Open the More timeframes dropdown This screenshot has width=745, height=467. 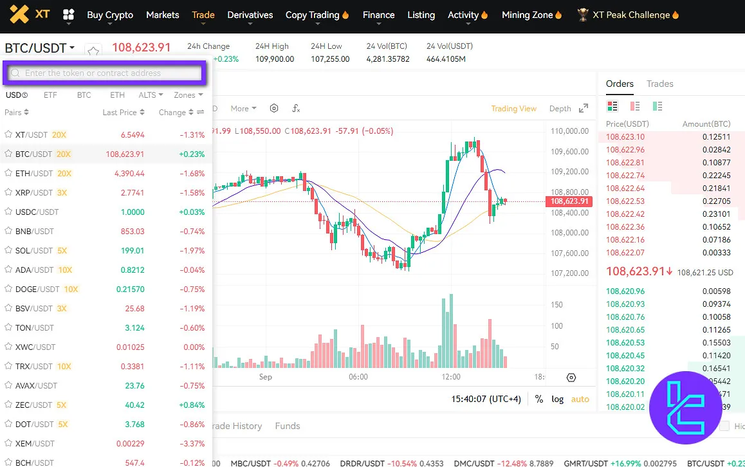[x=243, y=108]
